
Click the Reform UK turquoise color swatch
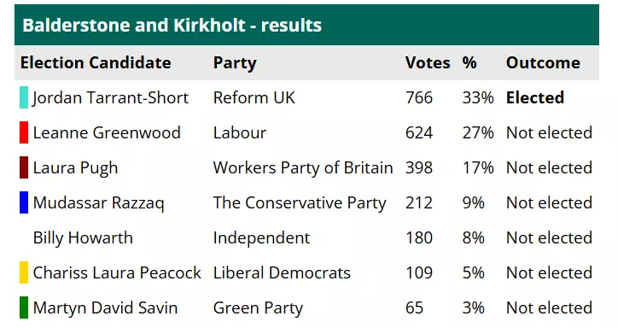tap(24, 97)
